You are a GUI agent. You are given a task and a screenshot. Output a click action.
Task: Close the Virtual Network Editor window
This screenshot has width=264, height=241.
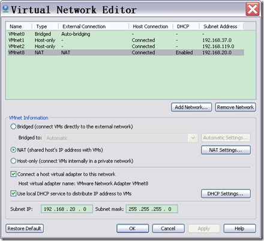[253, 9]
